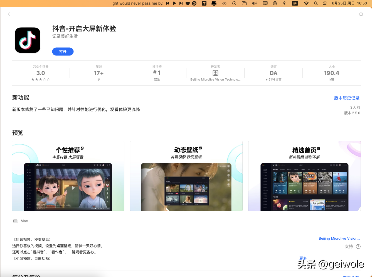Click the share icon at top right

pyautogui.click(x=361, y=13)
